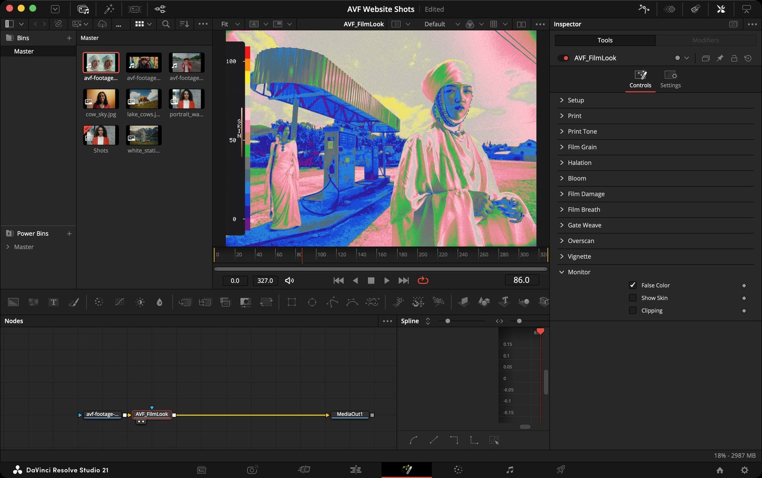
Task: Switch to the Color page
Action: [458, 470]
